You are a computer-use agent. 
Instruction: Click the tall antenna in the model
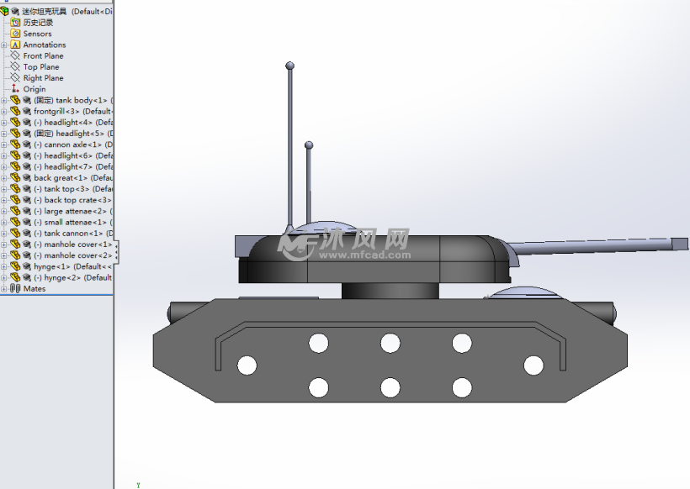click(289, 150)
